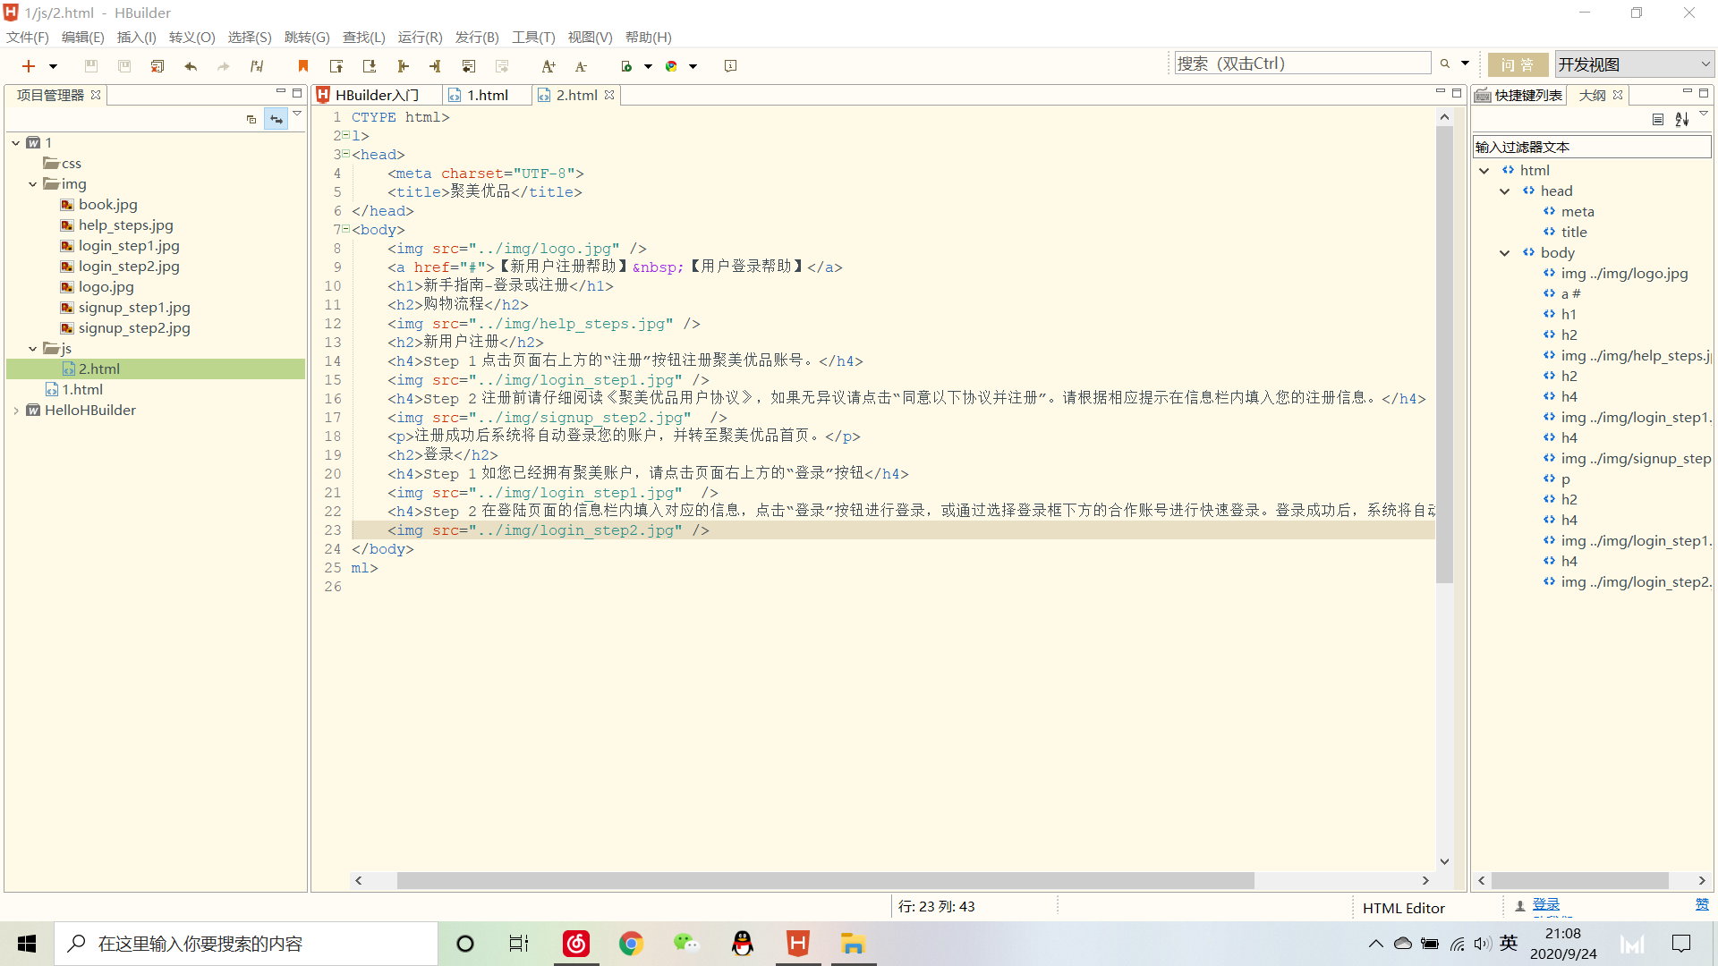This screenshot has height=966, width=1718.
Task: Click the Save toolbar icon
Action: tap(90, 66)
